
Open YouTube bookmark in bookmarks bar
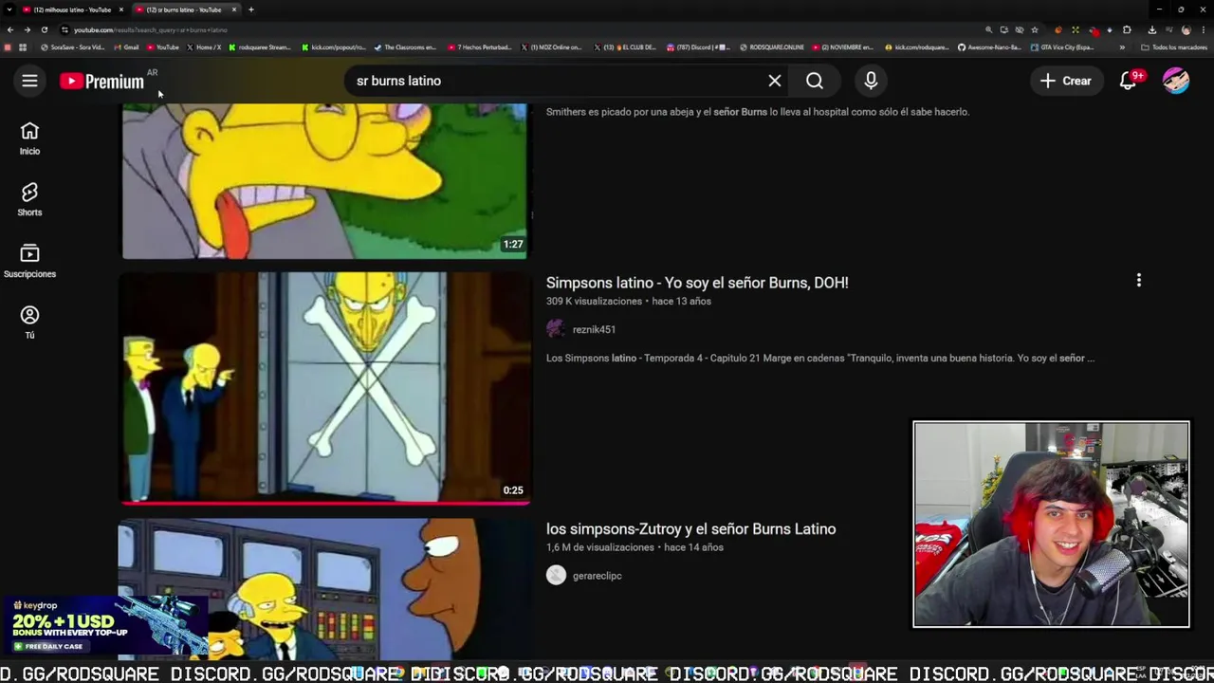click(x=162, y=47)
